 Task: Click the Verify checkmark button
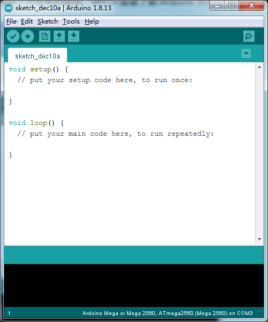(x=13, y=36)
